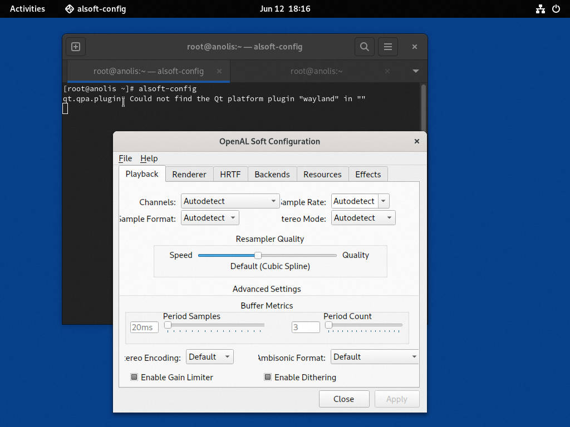Enable Gain Limiter checkbox
Viewport: 570px width, 427px height.
pos(134,377)
